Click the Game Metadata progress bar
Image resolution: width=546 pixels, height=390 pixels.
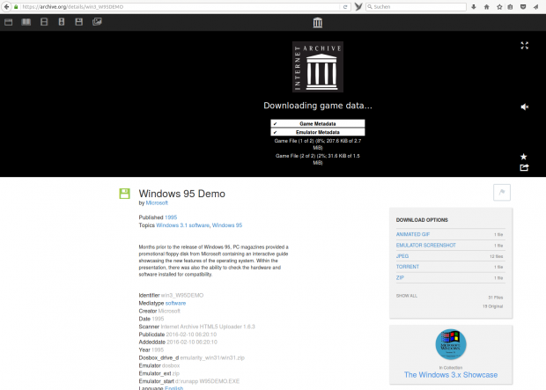coord(318,123)
